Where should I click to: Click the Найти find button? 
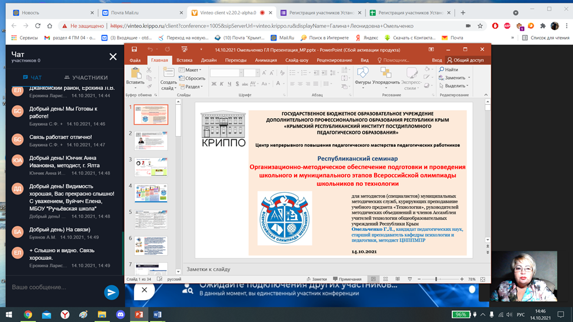(x=449, y=69)
